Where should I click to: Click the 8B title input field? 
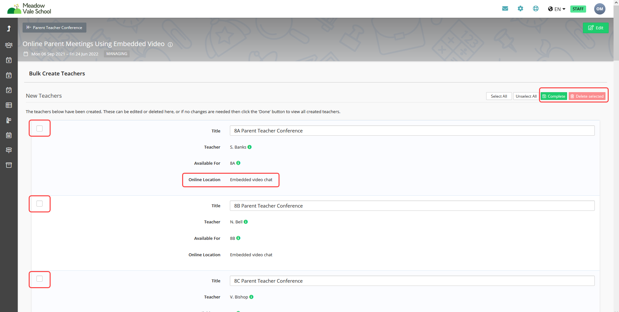[412, 206]
